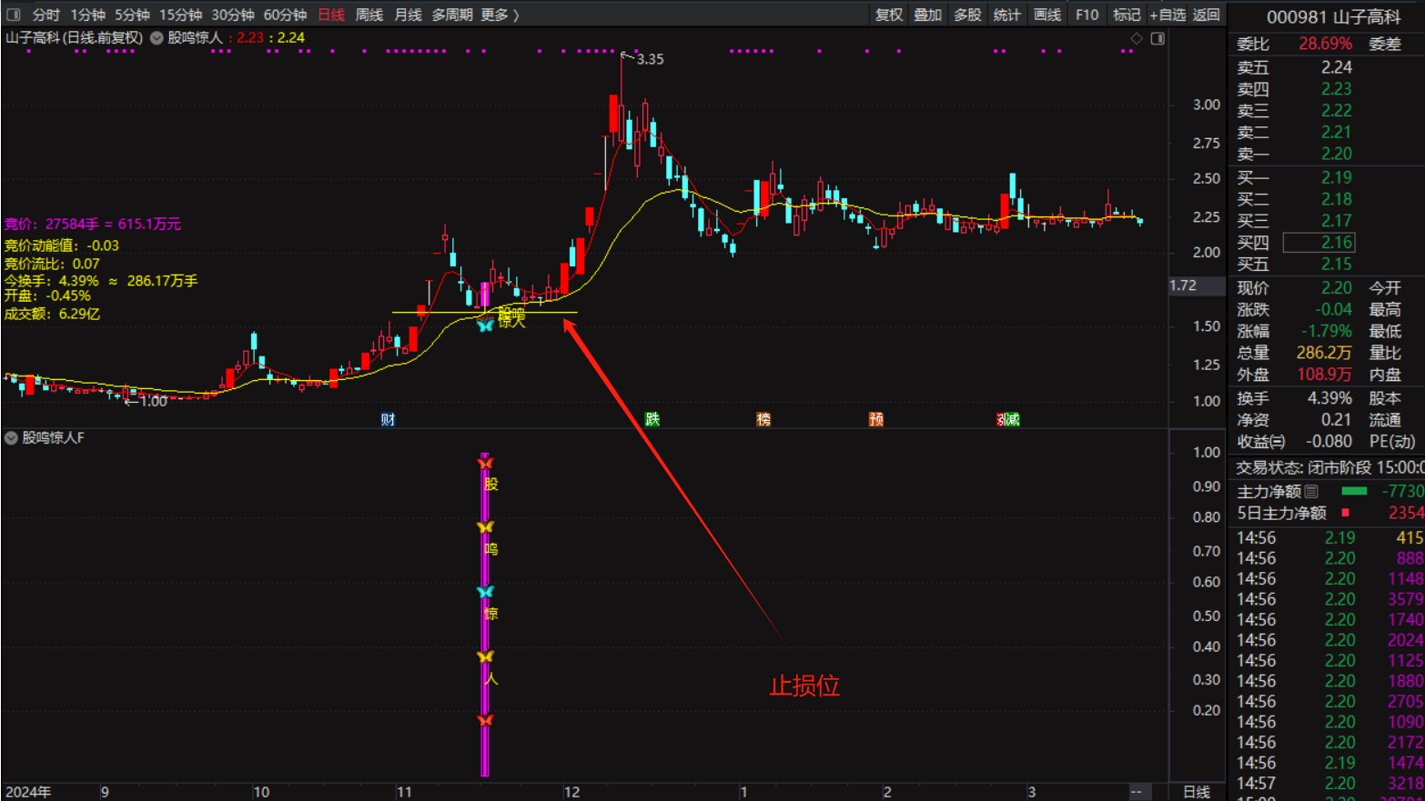Open F10 company information
This screenshot has height=801, width=1425.
click(1086, 15)
